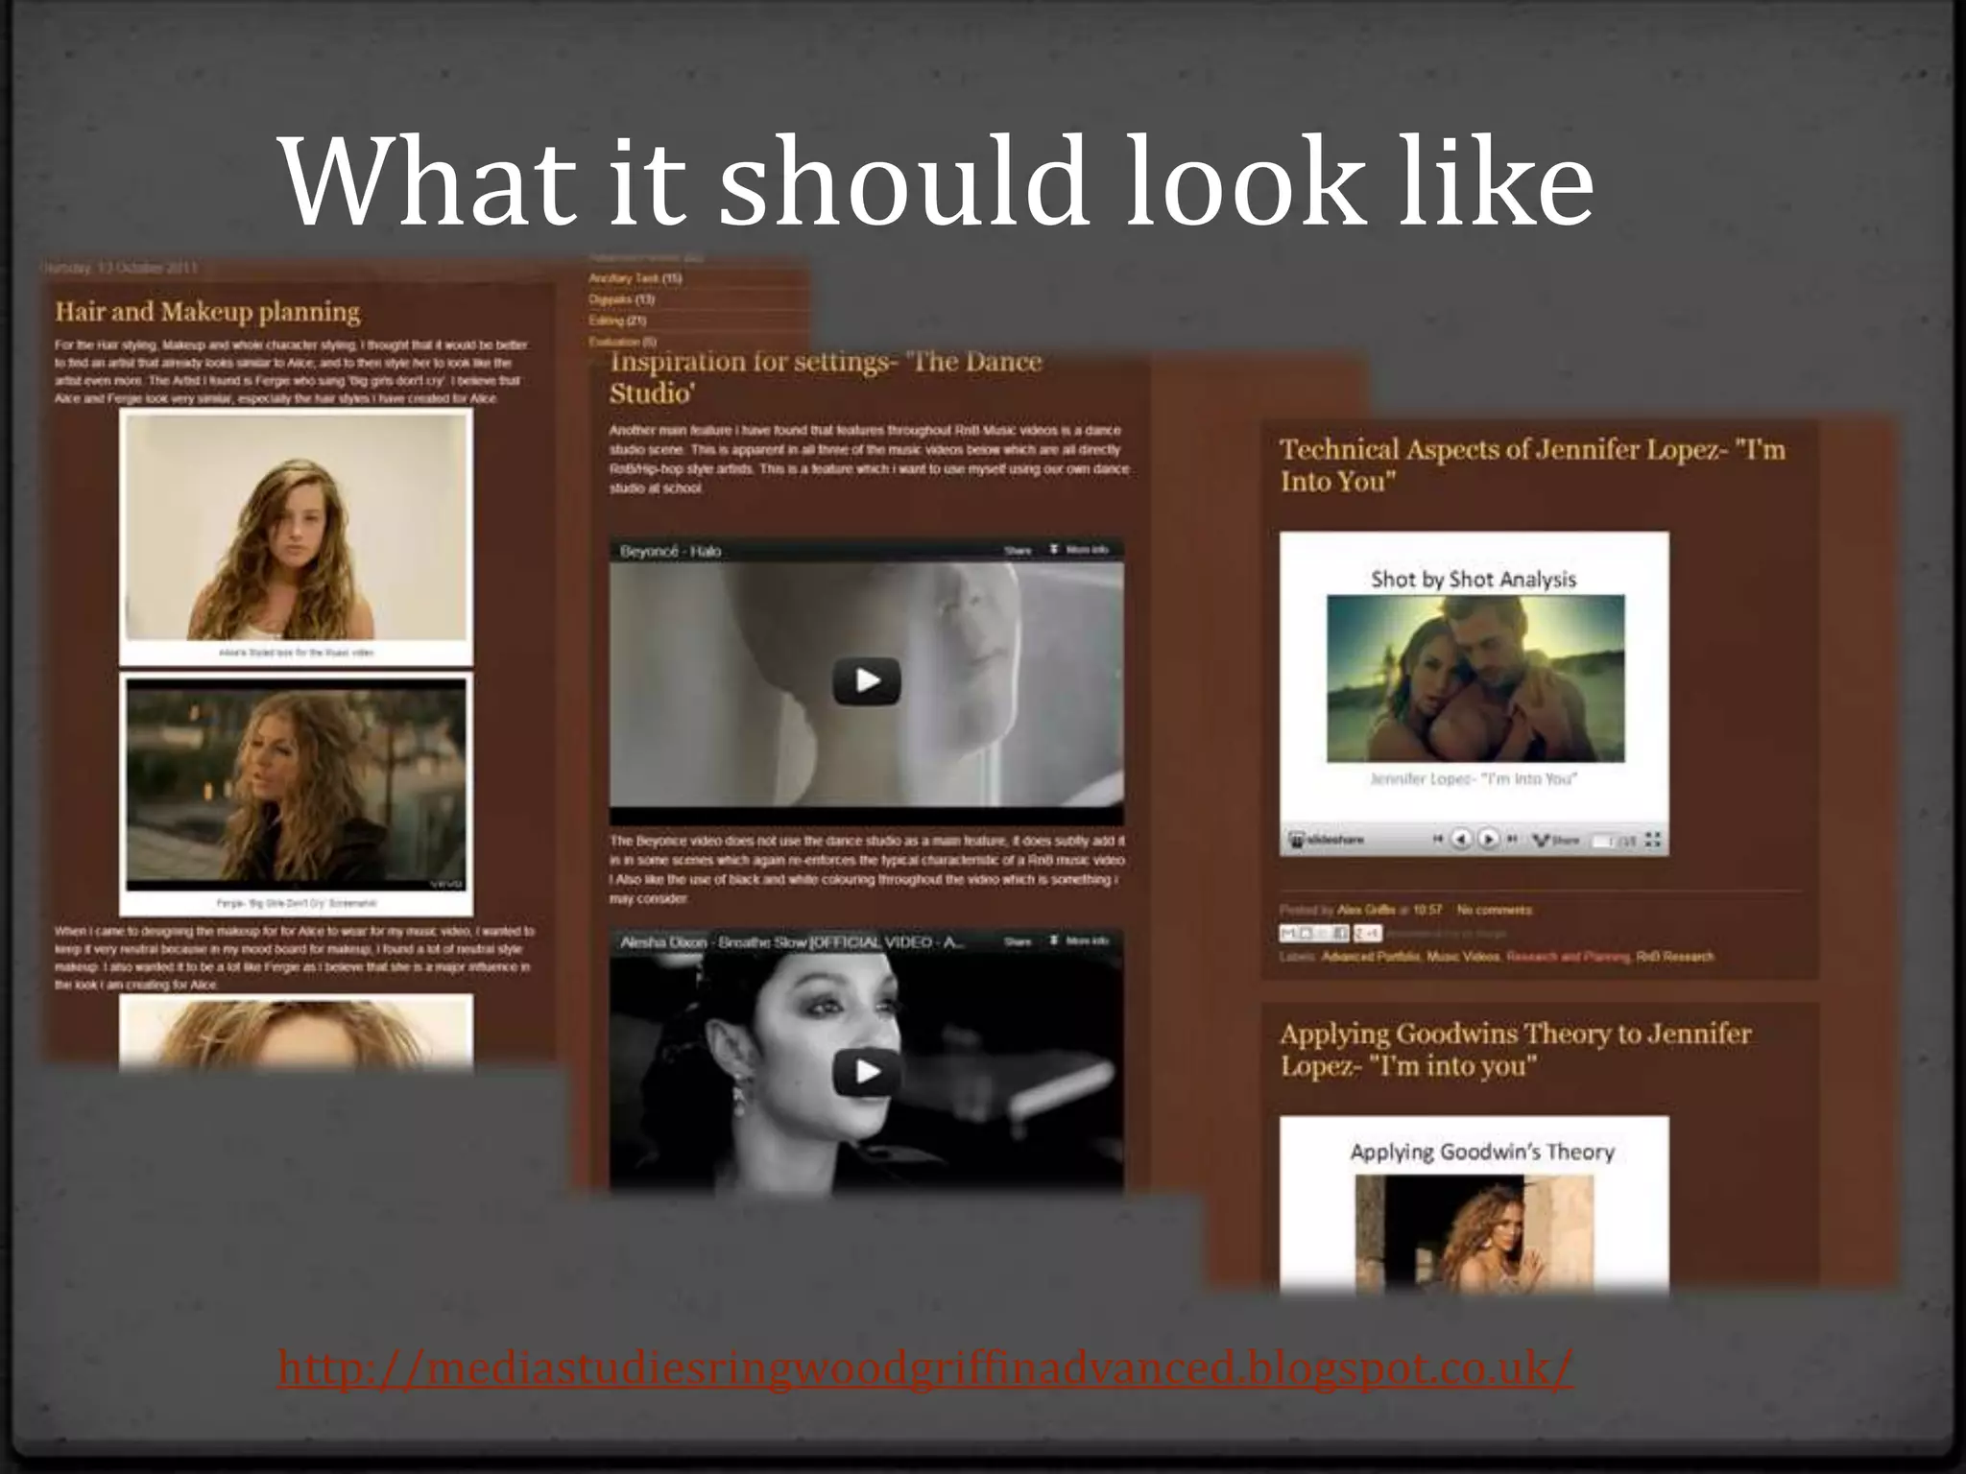Click the slide number field in SlideShare player
Viewport: 1966px width, 1474px height.
click(1604, 842)
